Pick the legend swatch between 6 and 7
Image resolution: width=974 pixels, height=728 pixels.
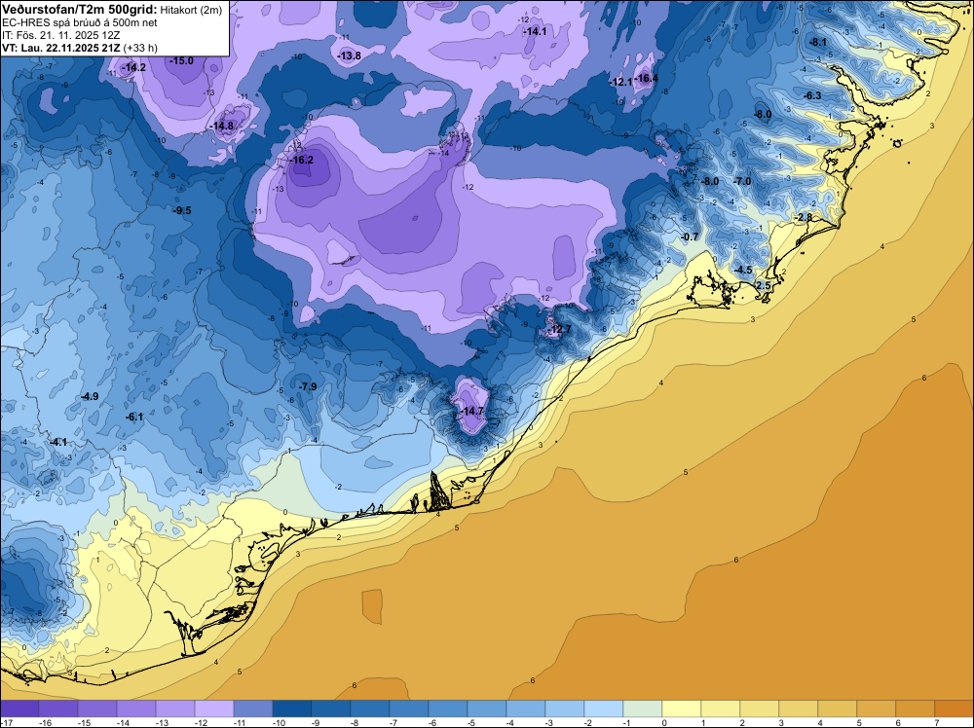(915, 709)
